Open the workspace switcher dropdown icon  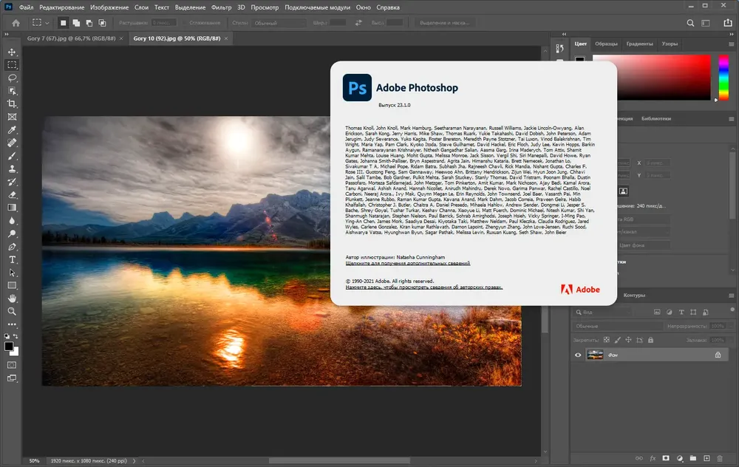pyautogui.click(x=706, y=23)
